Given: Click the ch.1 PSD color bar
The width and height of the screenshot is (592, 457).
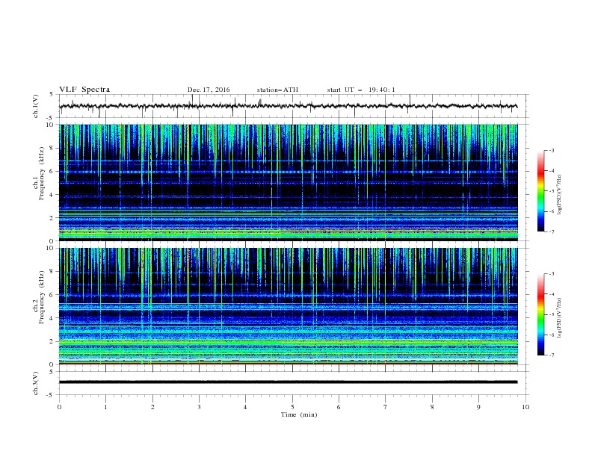Looking at the screenshot, I should (540, 191).
